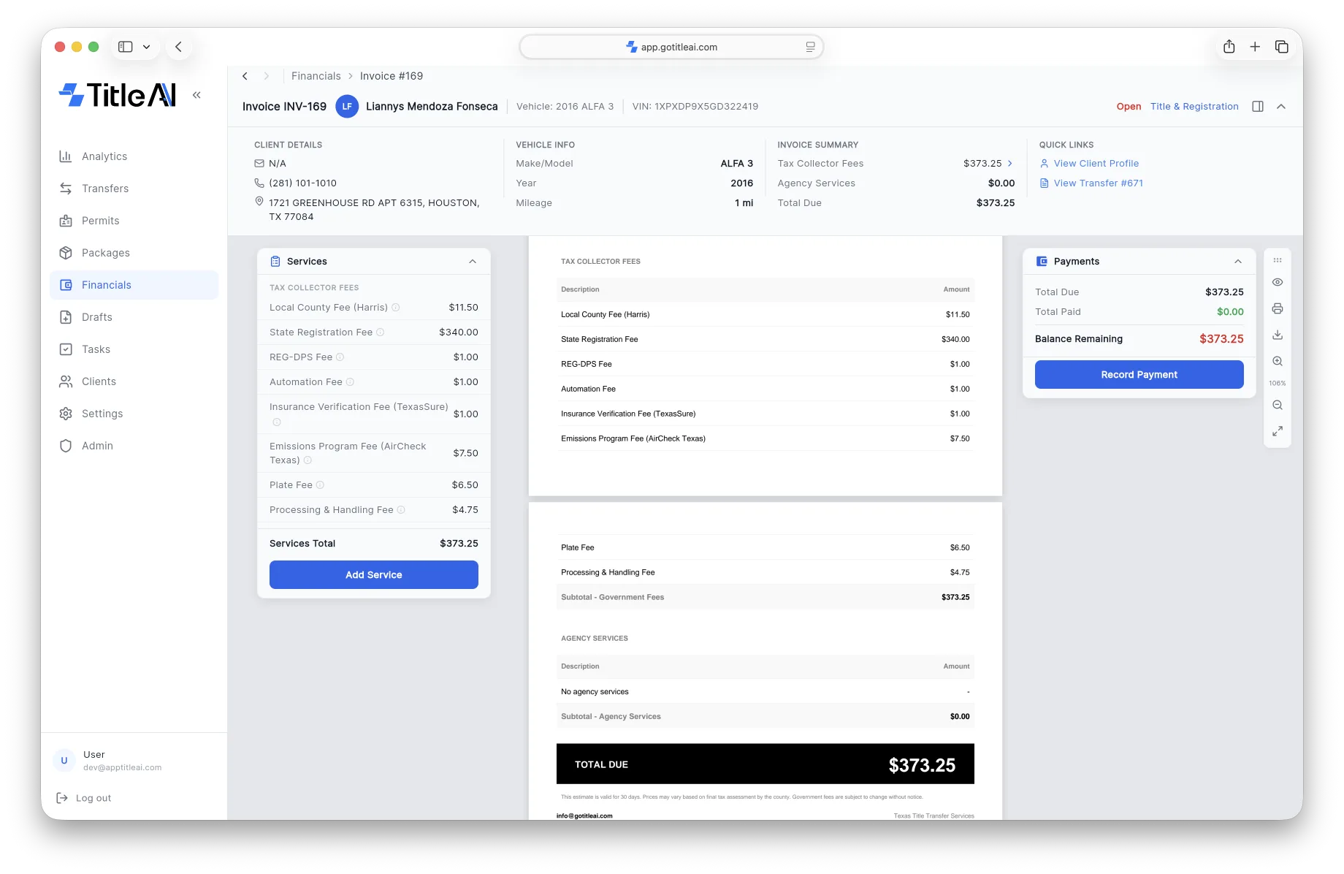Select the Financials sidebar item
This screenshot has height=874, width=1344.
[x=134, y=285]
